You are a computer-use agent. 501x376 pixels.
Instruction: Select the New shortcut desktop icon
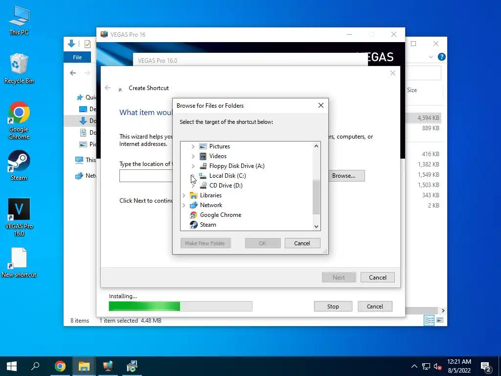point(19,262)
